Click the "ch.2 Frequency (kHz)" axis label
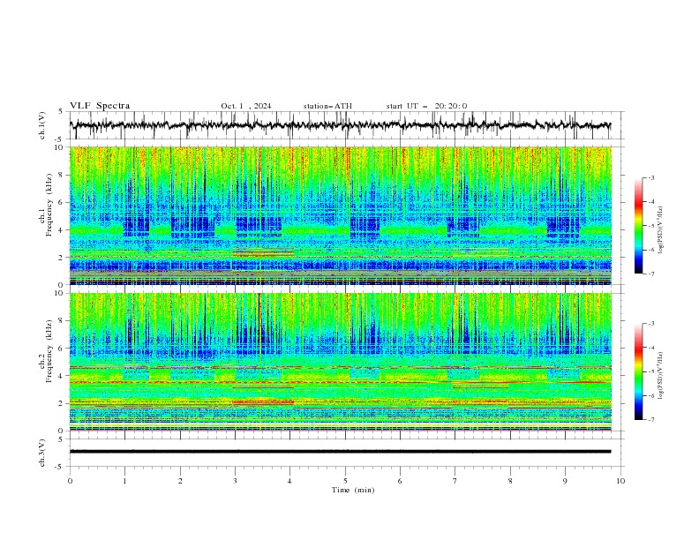This screenshot has height=540, width=699. [x=46, y=351]
